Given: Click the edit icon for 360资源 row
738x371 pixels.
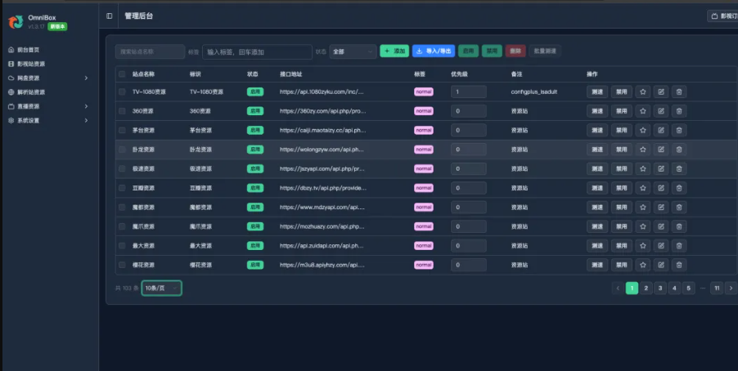Looking at the screenshot, I should 661,111.
